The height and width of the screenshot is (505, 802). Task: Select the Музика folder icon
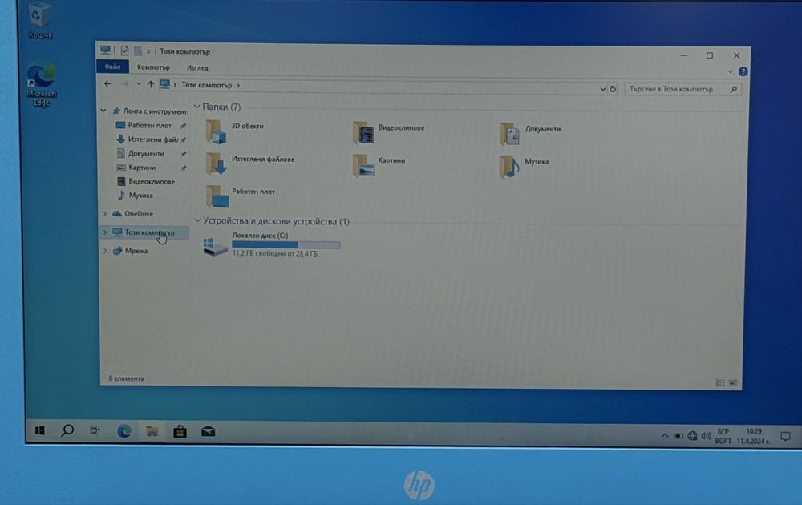pos(510,167)
